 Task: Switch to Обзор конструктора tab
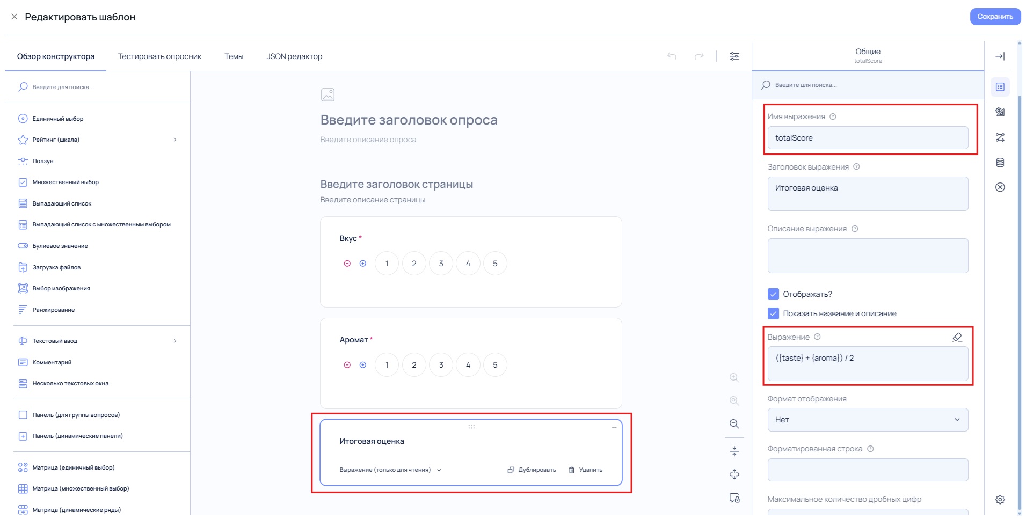[56, 56]
